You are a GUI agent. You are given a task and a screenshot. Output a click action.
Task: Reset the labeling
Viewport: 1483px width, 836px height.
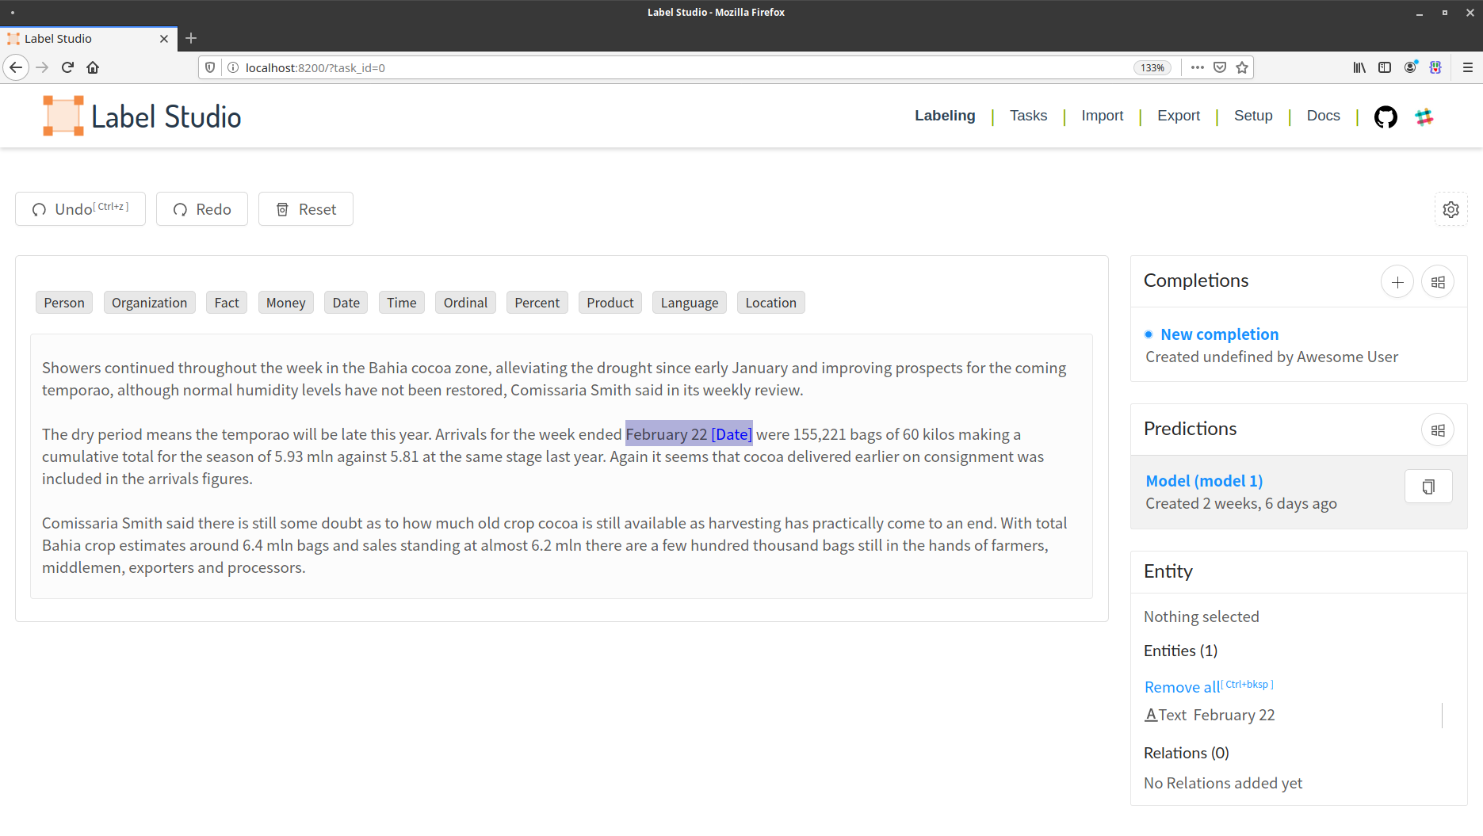pos(306,209)
